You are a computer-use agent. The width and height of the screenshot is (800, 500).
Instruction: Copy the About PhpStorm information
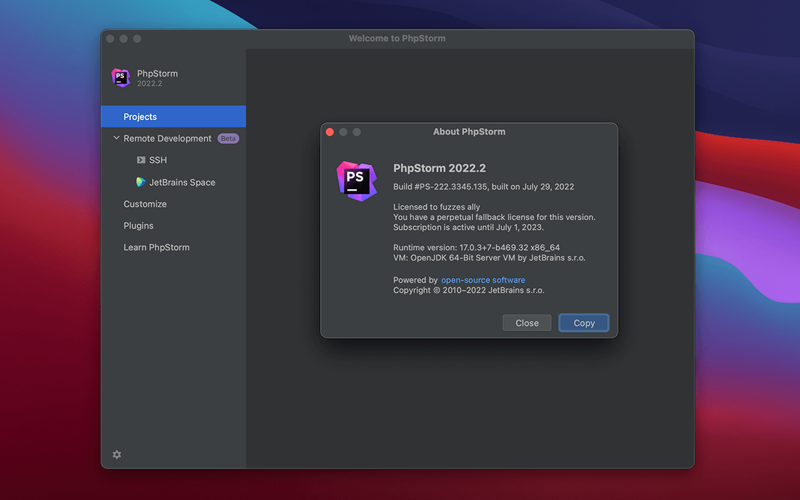(x=584, y=323)
